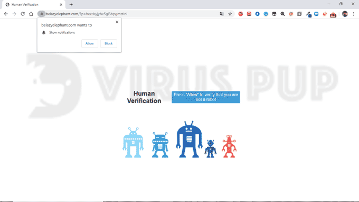Open the Chrome profile avatar
This screenshot has width=359, height=202.
(x=345, y=14)
